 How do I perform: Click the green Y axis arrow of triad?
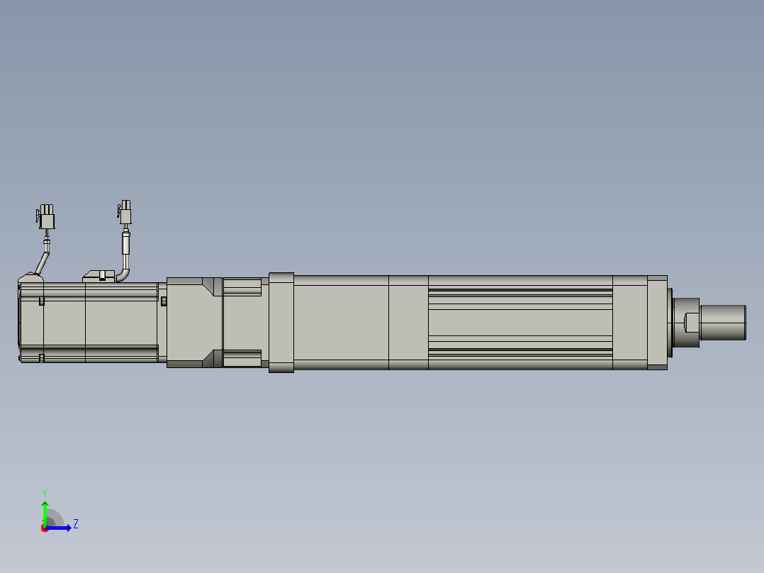tap(45, 513)
